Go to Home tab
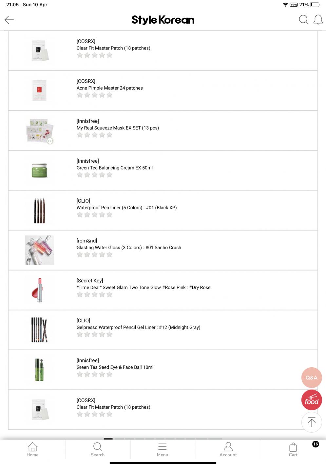 [x=32, y=450]
